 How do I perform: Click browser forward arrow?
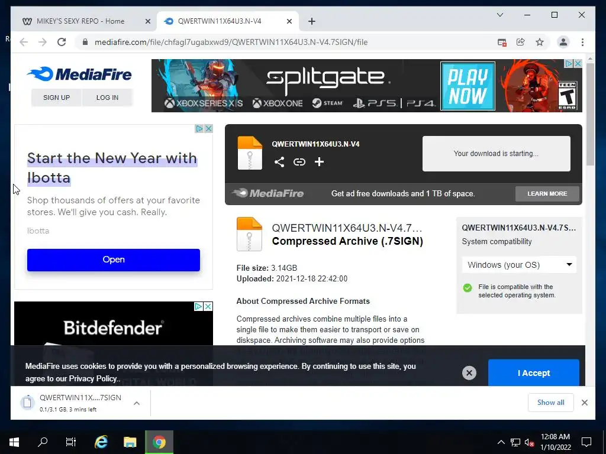pos(43,42)
